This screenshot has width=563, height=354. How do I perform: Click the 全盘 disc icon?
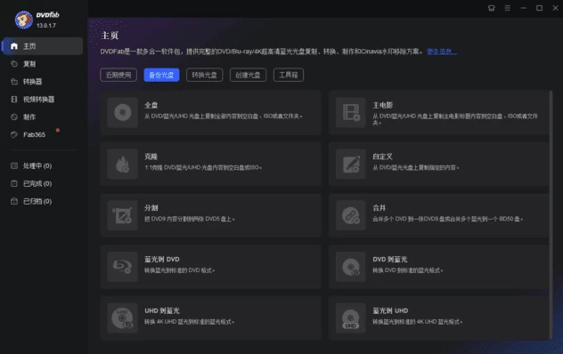pyautogui.click(x=122, y=113)
